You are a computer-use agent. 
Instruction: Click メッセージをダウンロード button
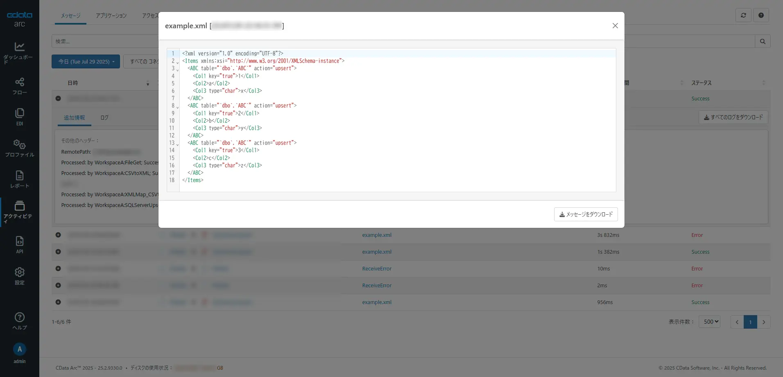tap(586, 214)
